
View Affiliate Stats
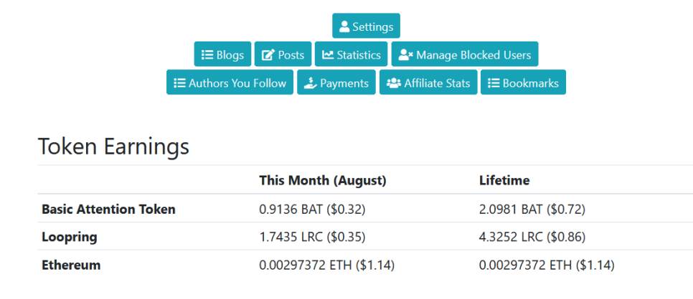tap(428, 82)
